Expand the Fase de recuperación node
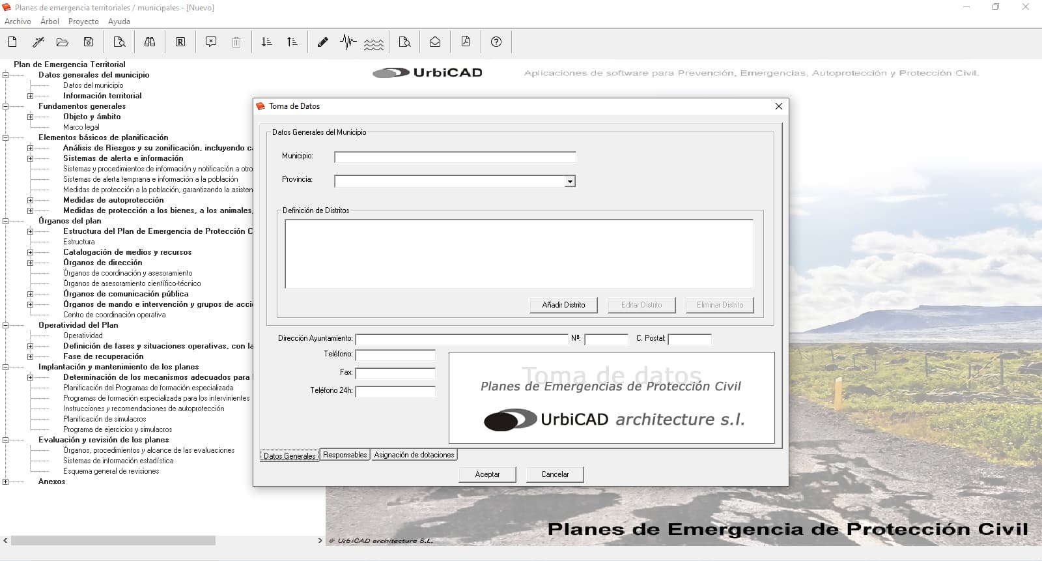The image size is (1042, 561). [30, 356]
